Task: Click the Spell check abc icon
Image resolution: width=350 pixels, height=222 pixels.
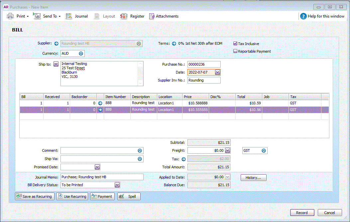Action: pos(121,196)
